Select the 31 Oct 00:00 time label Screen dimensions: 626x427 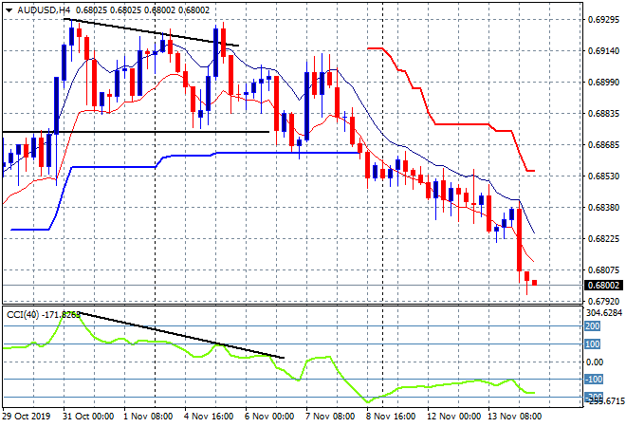pyautogui.click(x=88, y=417)
